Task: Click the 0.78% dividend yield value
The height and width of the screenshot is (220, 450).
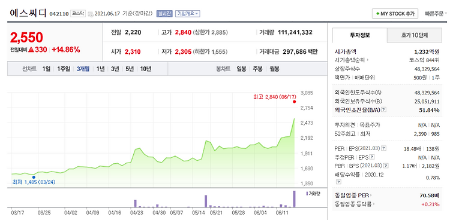Action: point(433,178)
